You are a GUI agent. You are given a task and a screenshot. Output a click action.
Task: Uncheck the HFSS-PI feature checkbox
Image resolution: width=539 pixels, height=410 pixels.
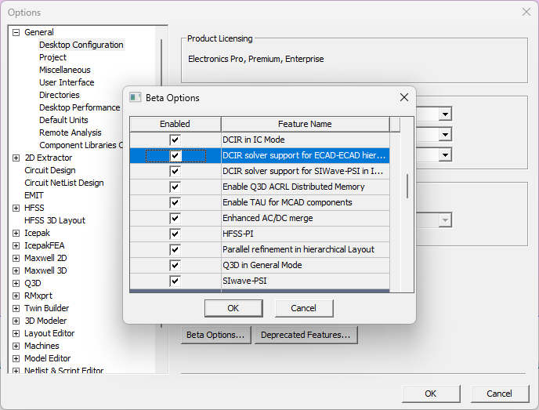pos(175,234)
